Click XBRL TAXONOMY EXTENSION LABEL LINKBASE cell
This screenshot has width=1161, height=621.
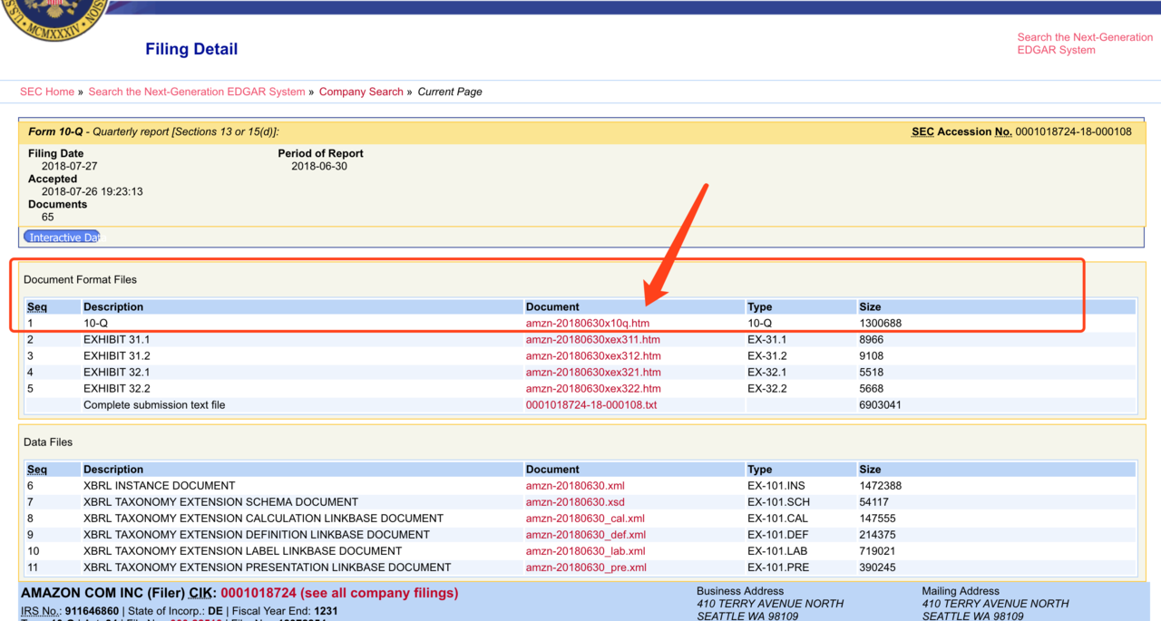pyautogui.click(x=242, y=550)
